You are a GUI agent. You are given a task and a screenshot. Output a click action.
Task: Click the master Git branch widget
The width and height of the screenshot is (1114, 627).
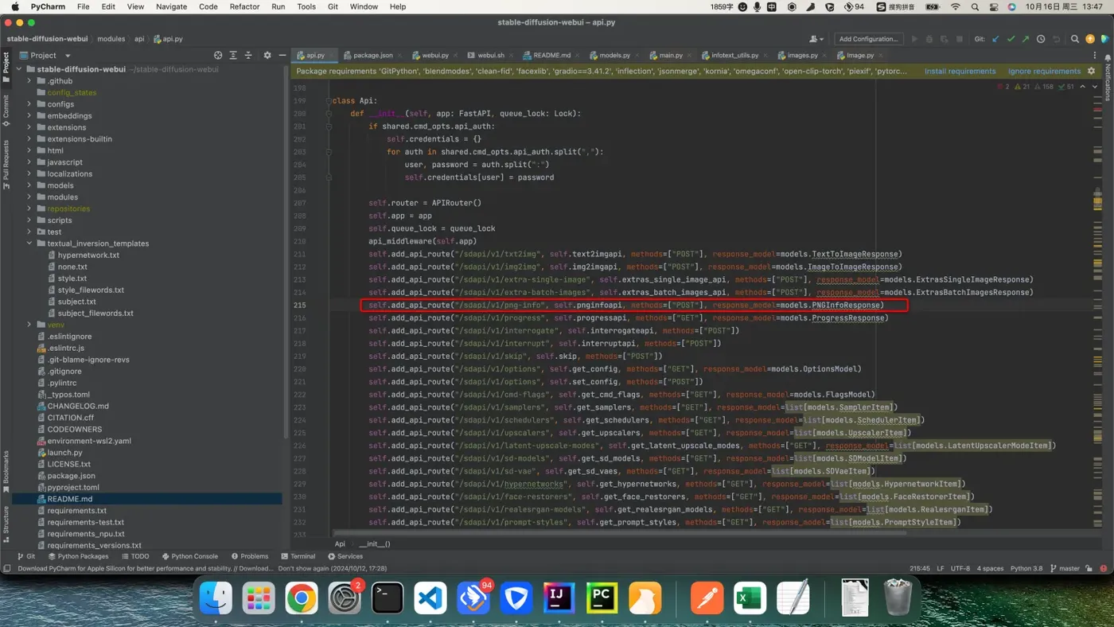[1065, 568]
